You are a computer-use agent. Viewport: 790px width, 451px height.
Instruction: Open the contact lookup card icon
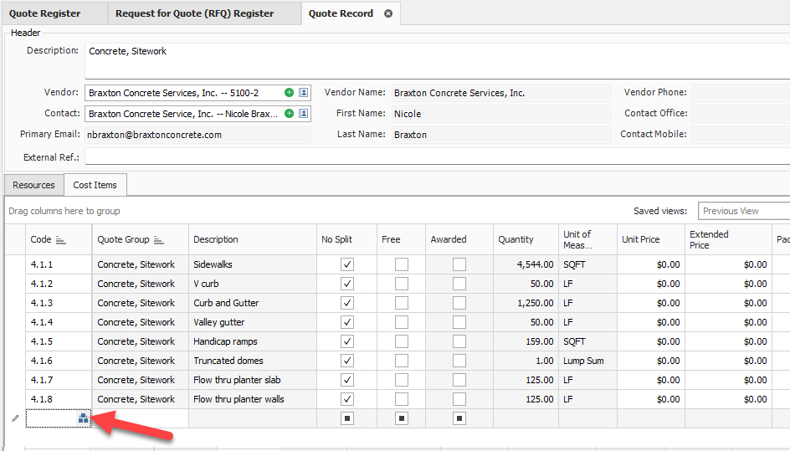point(303,114)
